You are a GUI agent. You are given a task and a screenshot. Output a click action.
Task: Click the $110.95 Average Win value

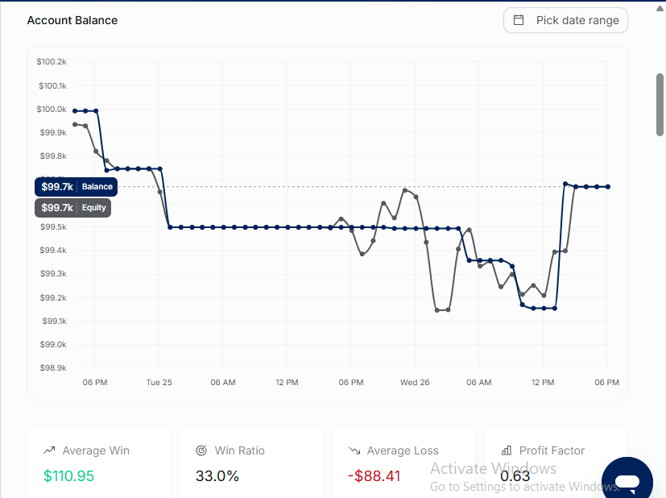pyautogui.click(x=68, y=476)
